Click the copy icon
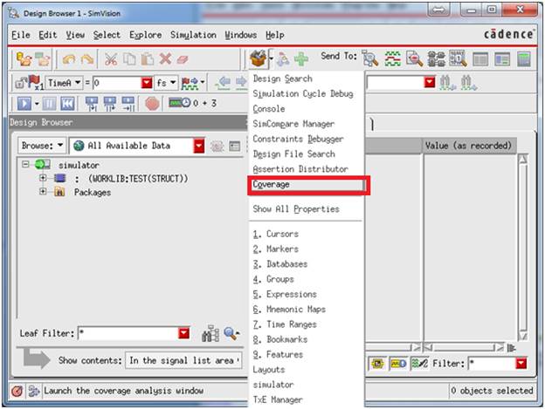The image size is (545, 409). [x=129, y=59]
